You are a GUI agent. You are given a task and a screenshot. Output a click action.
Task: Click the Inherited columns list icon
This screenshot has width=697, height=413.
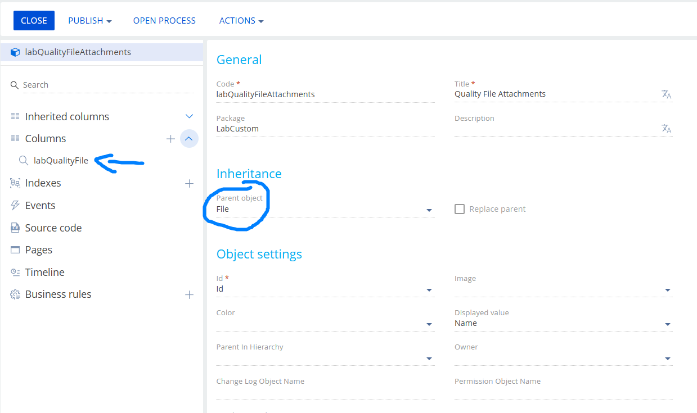15,116
